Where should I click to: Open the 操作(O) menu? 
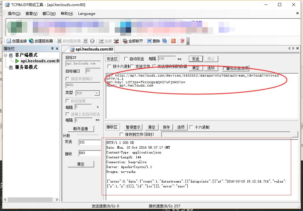pos(14,14)
